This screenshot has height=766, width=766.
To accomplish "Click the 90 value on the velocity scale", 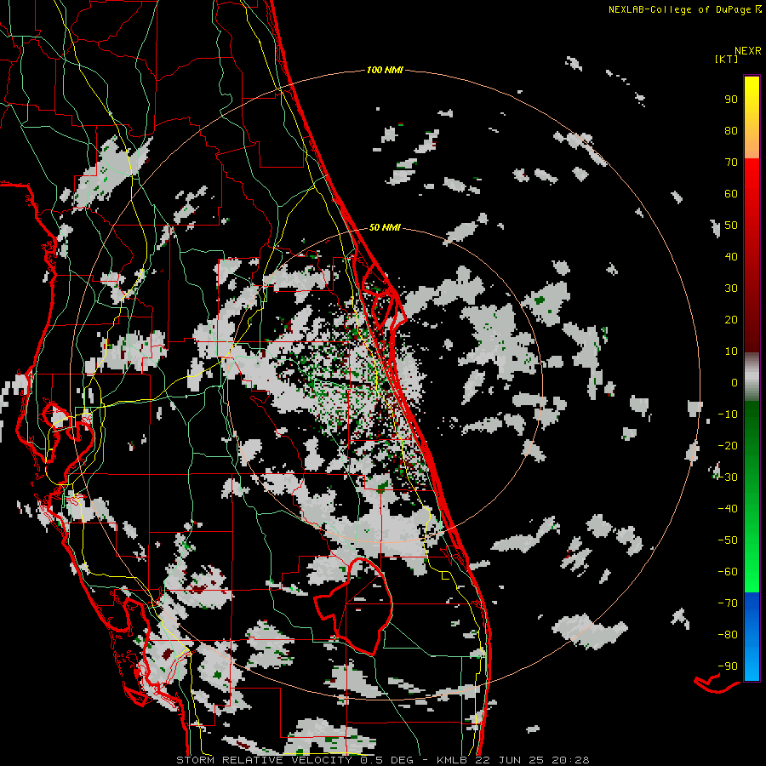I will (731, 100).
